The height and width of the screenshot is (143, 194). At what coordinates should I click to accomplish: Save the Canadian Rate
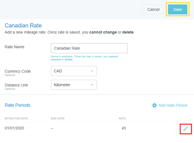[177, 9]
